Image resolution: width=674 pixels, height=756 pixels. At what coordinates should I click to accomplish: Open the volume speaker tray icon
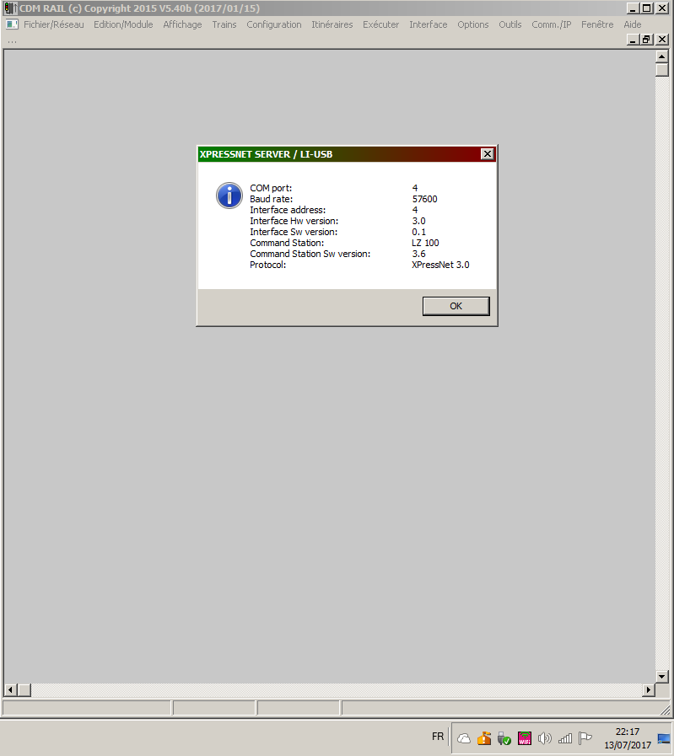(545, 738)
